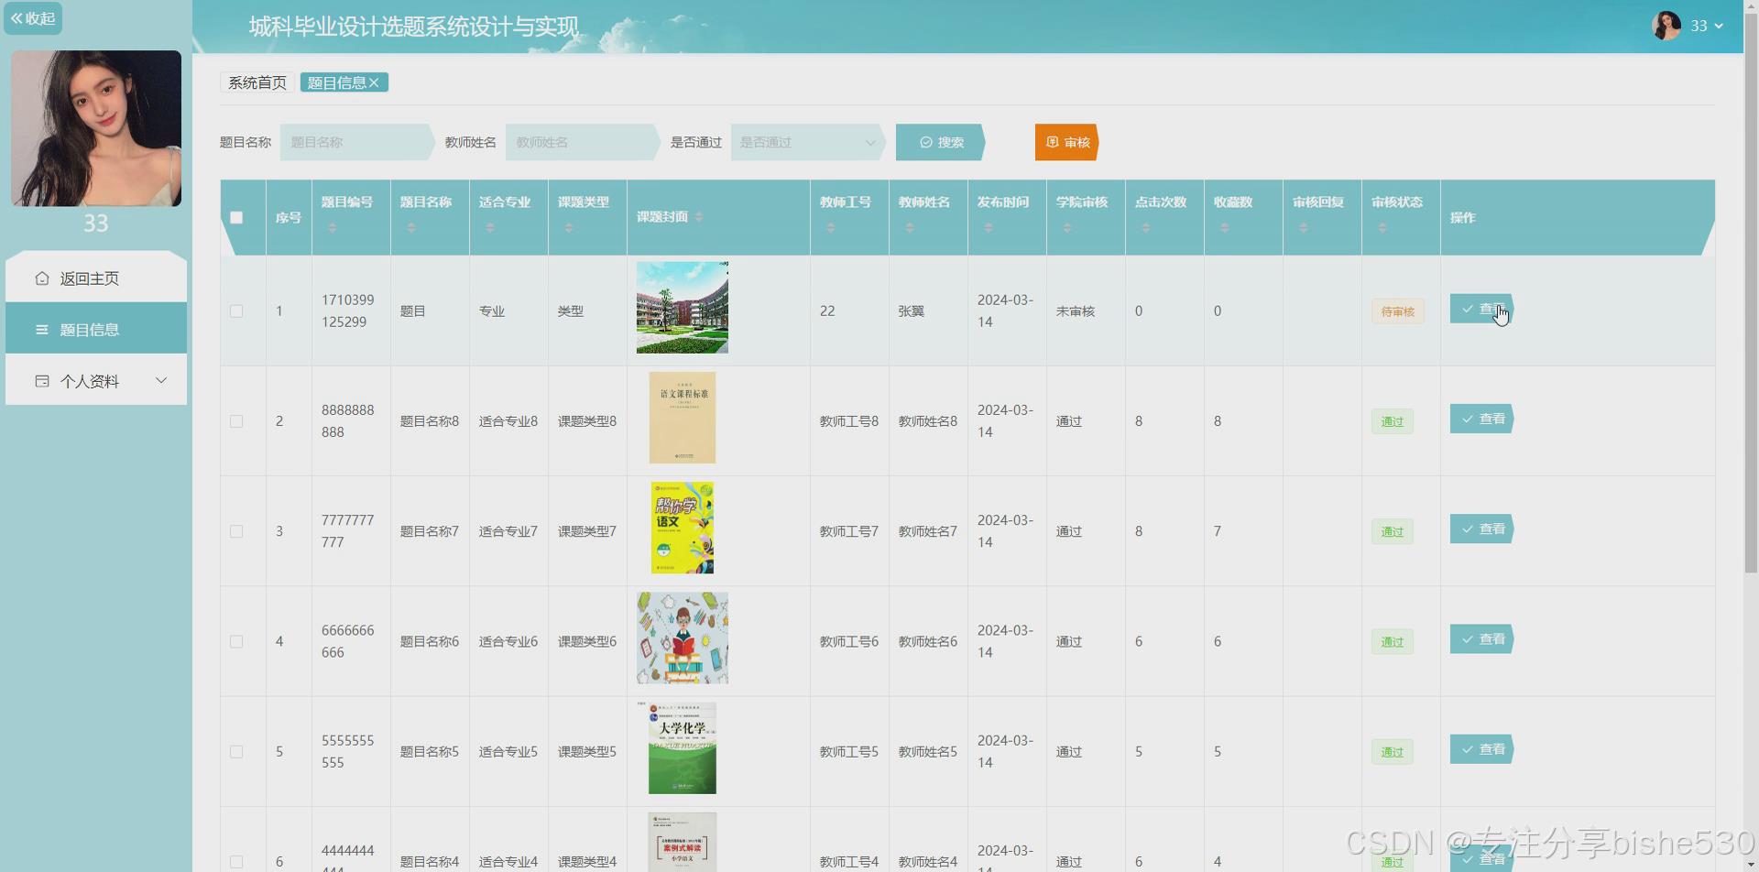Viewport: 1759px width, 872px height.
Task: Click the sort arrows under 收藏数
Action: click(x=1225, y=227)
